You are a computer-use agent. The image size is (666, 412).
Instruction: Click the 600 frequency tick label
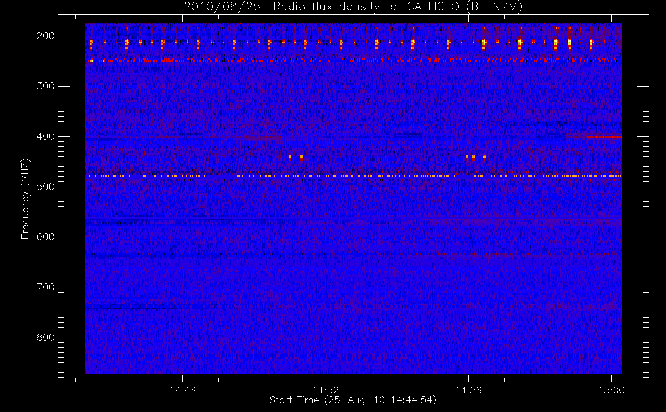point(45,237)
